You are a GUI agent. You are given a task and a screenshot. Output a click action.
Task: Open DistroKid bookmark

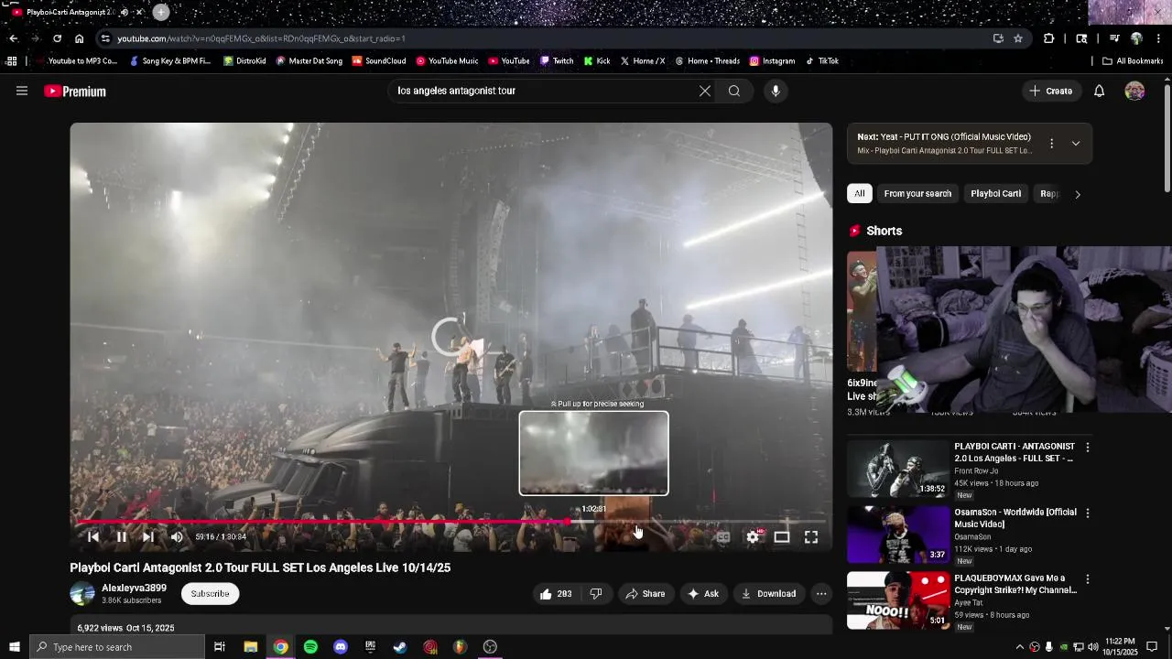pos(244,61)
